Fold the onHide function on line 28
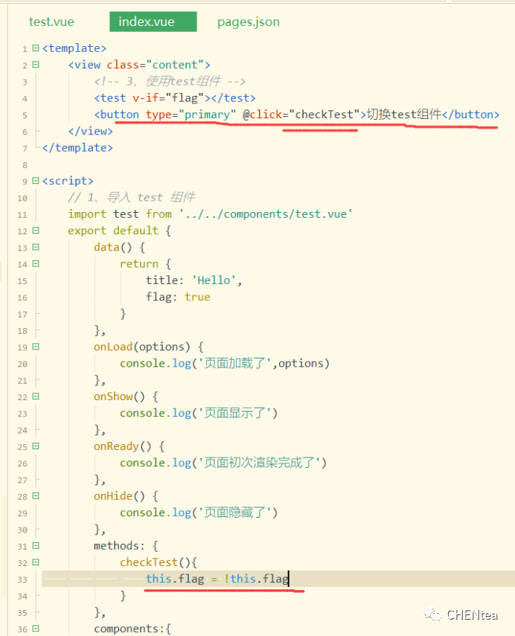This screenshot has height=636, width=515. (x=36, y=495)
